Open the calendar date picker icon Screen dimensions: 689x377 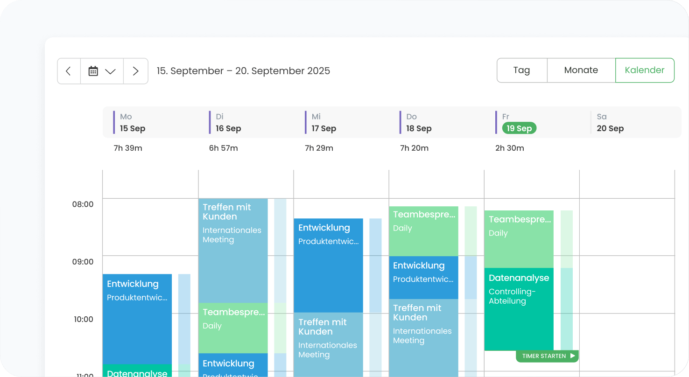point(93,71)
